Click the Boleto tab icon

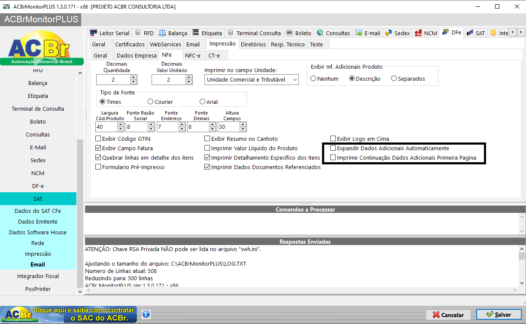[x=289, y=33]
